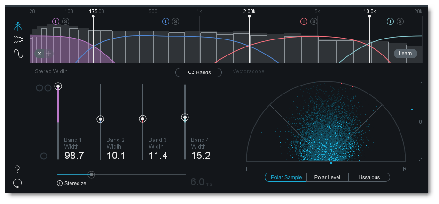This screenshot has height=204, width=439.
Task: Click the Learn button
Action: pos(406,54)
